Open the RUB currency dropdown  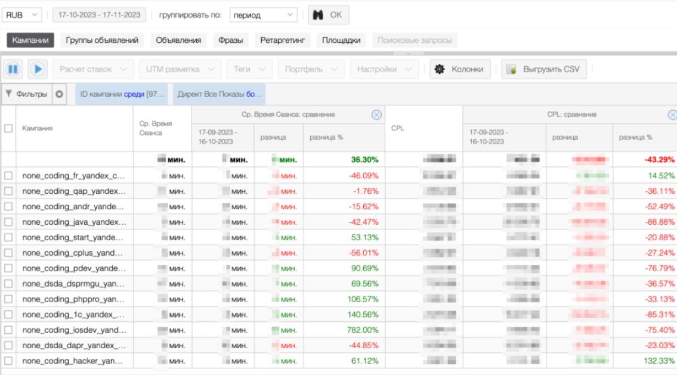tap(22, 15)
